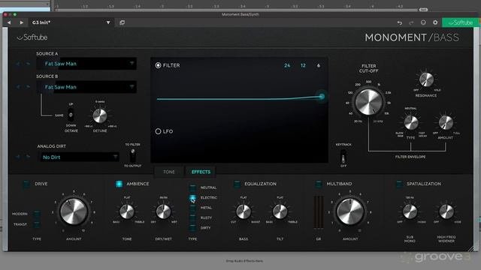
Task: Select Transf drive type
Action: [37, 224]
